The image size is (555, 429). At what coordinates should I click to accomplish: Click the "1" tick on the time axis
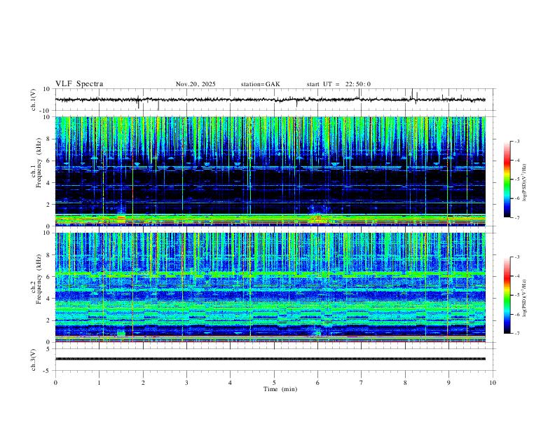coord(99,383)
